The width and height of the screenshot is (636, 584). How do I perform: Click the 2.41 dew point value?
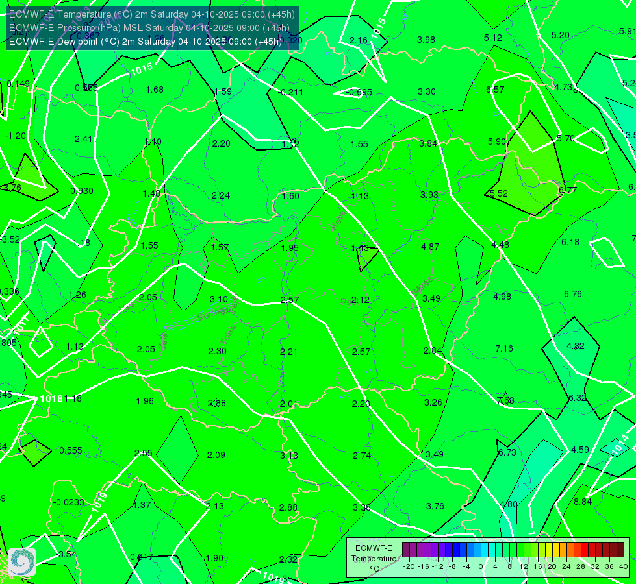(83, 139)
